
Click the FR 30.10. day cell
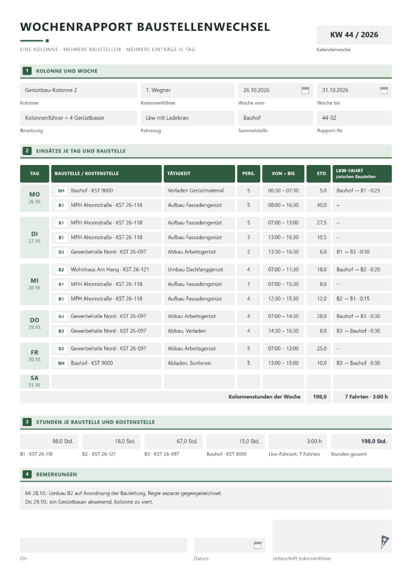(35, 356)
